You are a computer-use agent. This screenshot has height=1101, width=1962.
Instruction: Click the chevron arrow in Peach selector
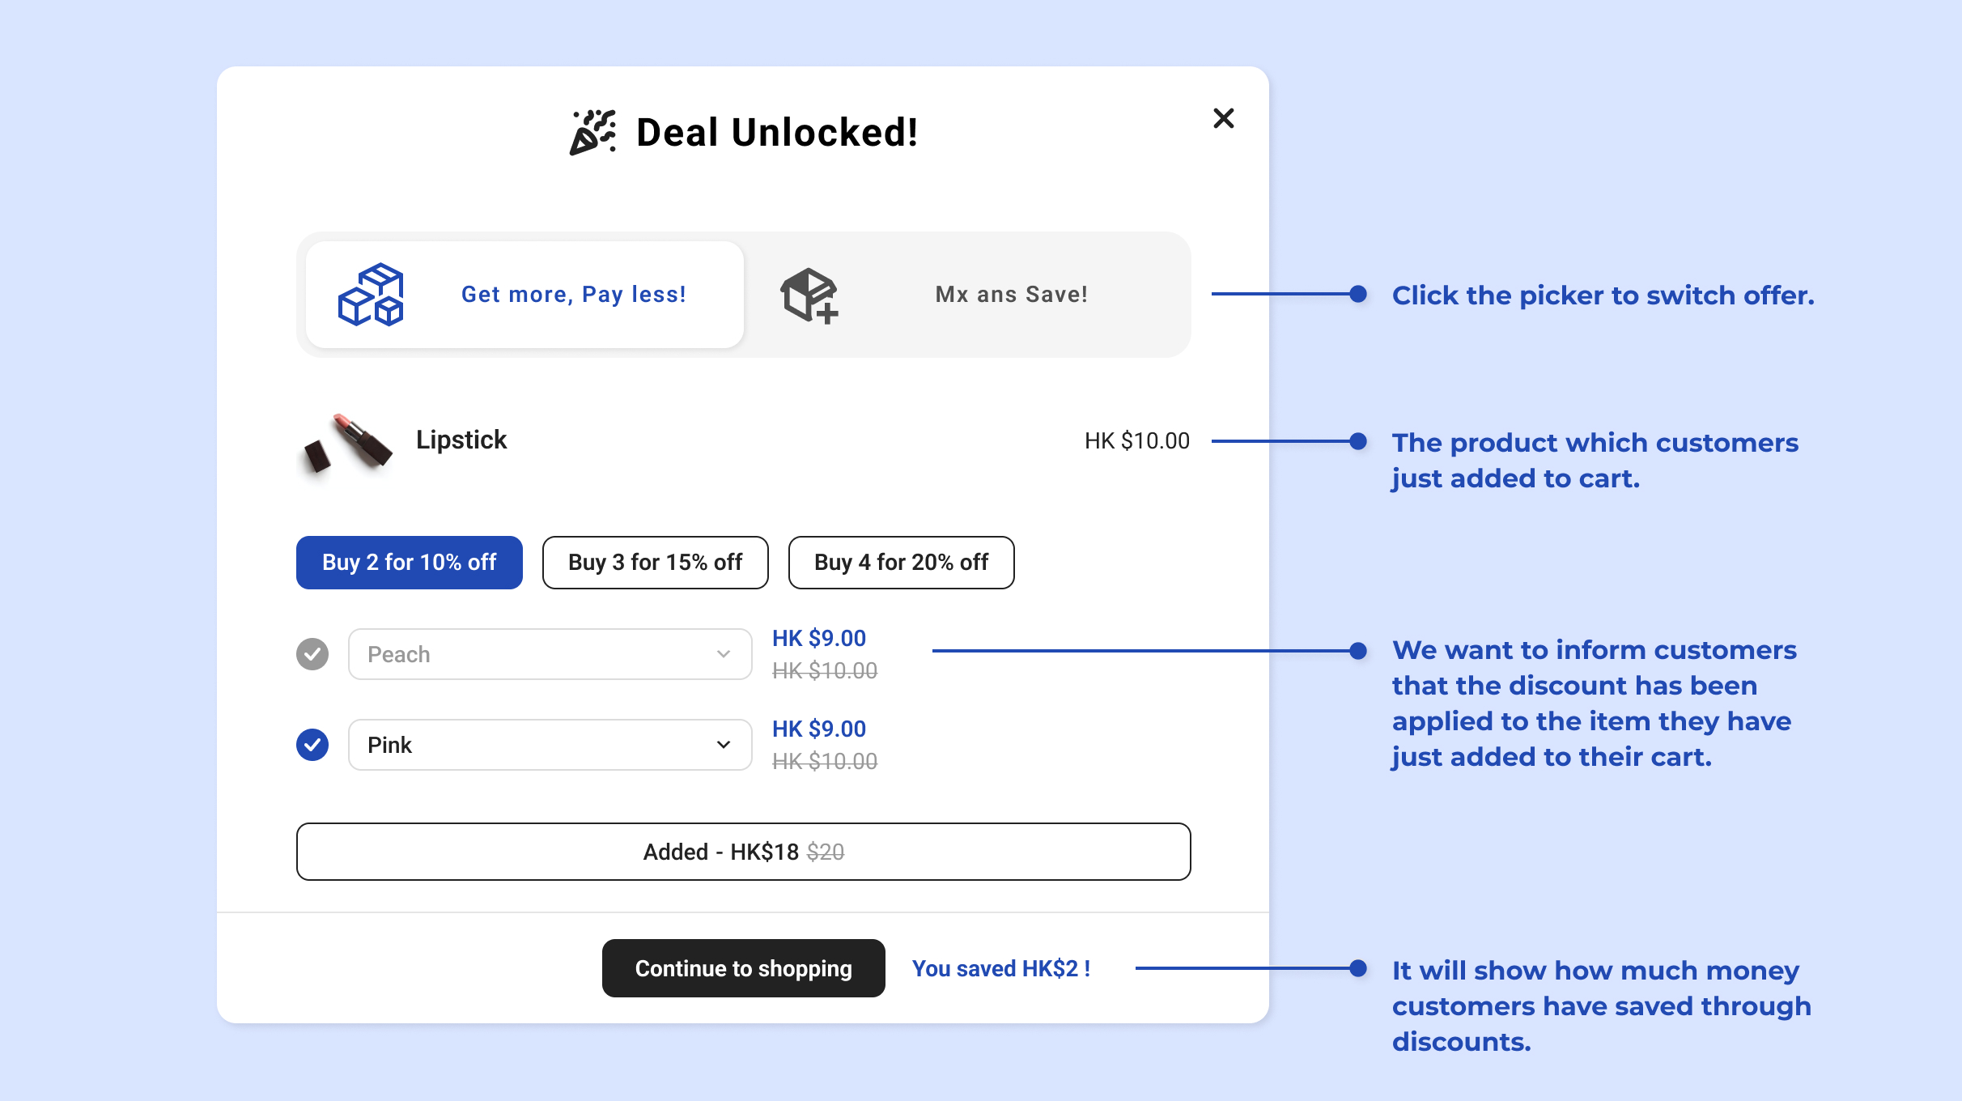[724, 654]
